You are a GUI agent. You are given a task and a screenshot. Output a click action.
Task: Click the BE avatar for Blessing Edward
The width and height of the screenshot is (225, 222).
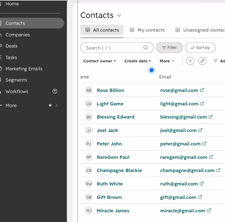(x=89, y=117)
